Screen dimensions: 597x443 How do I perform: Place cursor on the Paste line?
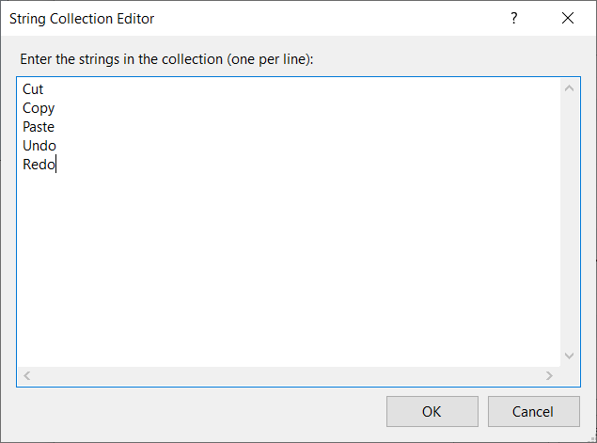39,127
